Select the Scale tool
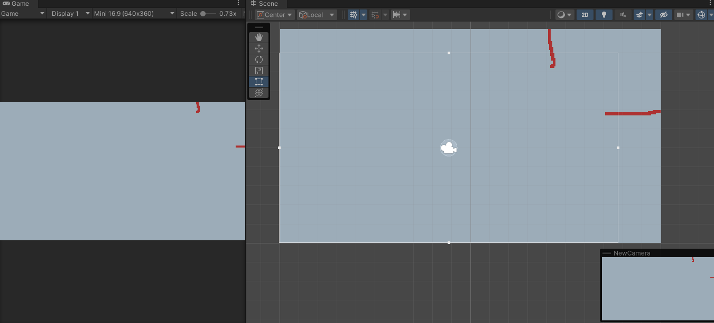 coord(258,70)
